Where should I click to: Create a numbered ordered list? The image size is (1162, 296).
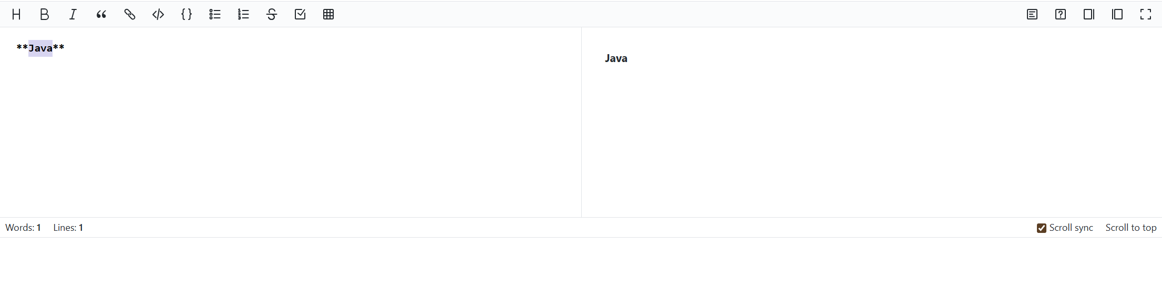click(243, 15)
